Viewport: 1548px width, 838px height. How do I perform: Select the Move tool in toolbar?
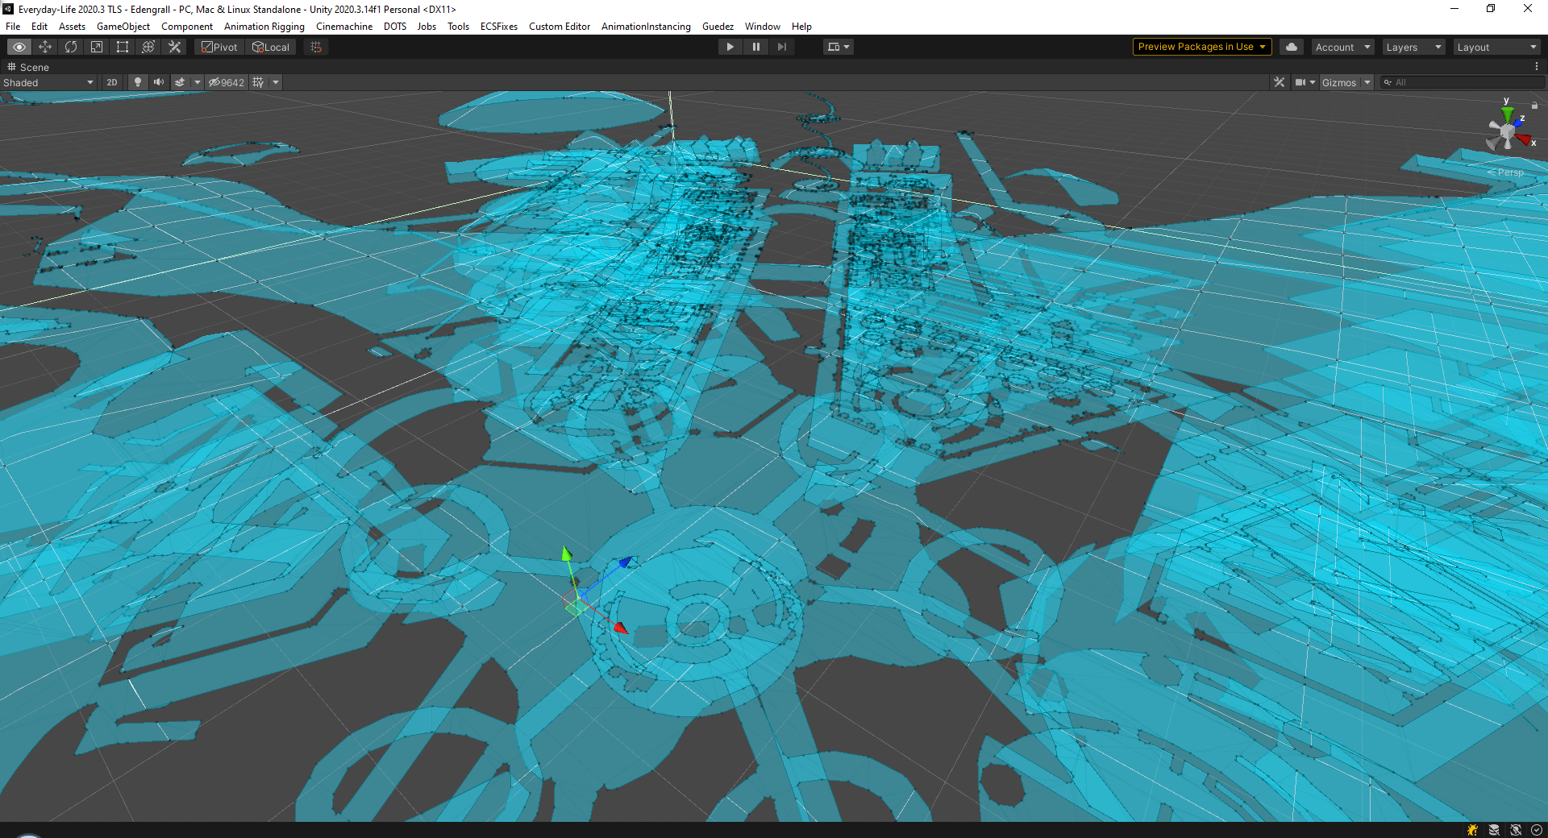coord(45,47)
